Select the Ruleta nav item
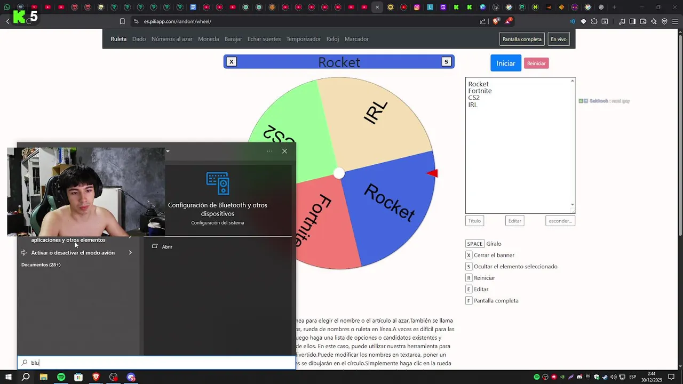 pos(118,39)
